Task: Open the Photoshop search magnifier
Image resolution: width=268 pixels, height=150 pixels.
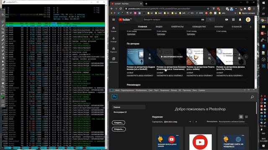Action: pos(252,97)
